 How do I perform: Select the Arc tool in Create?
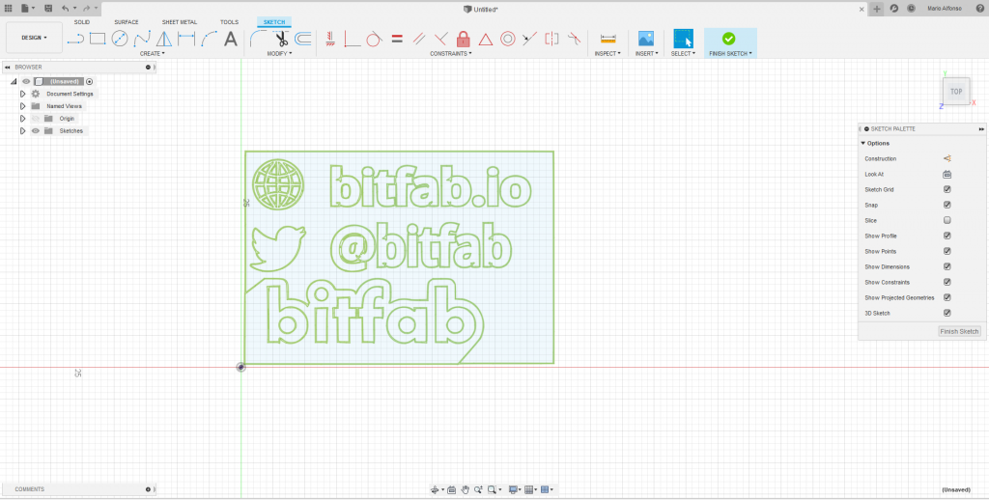tap(209, 39)
